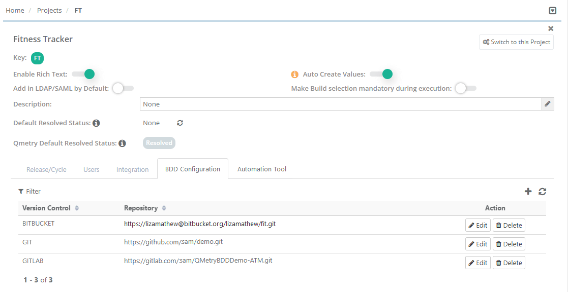The width and height of the screenshot is (568, 292).
Task: Click the Resolved status badge
Action: (x=159, y=143)
